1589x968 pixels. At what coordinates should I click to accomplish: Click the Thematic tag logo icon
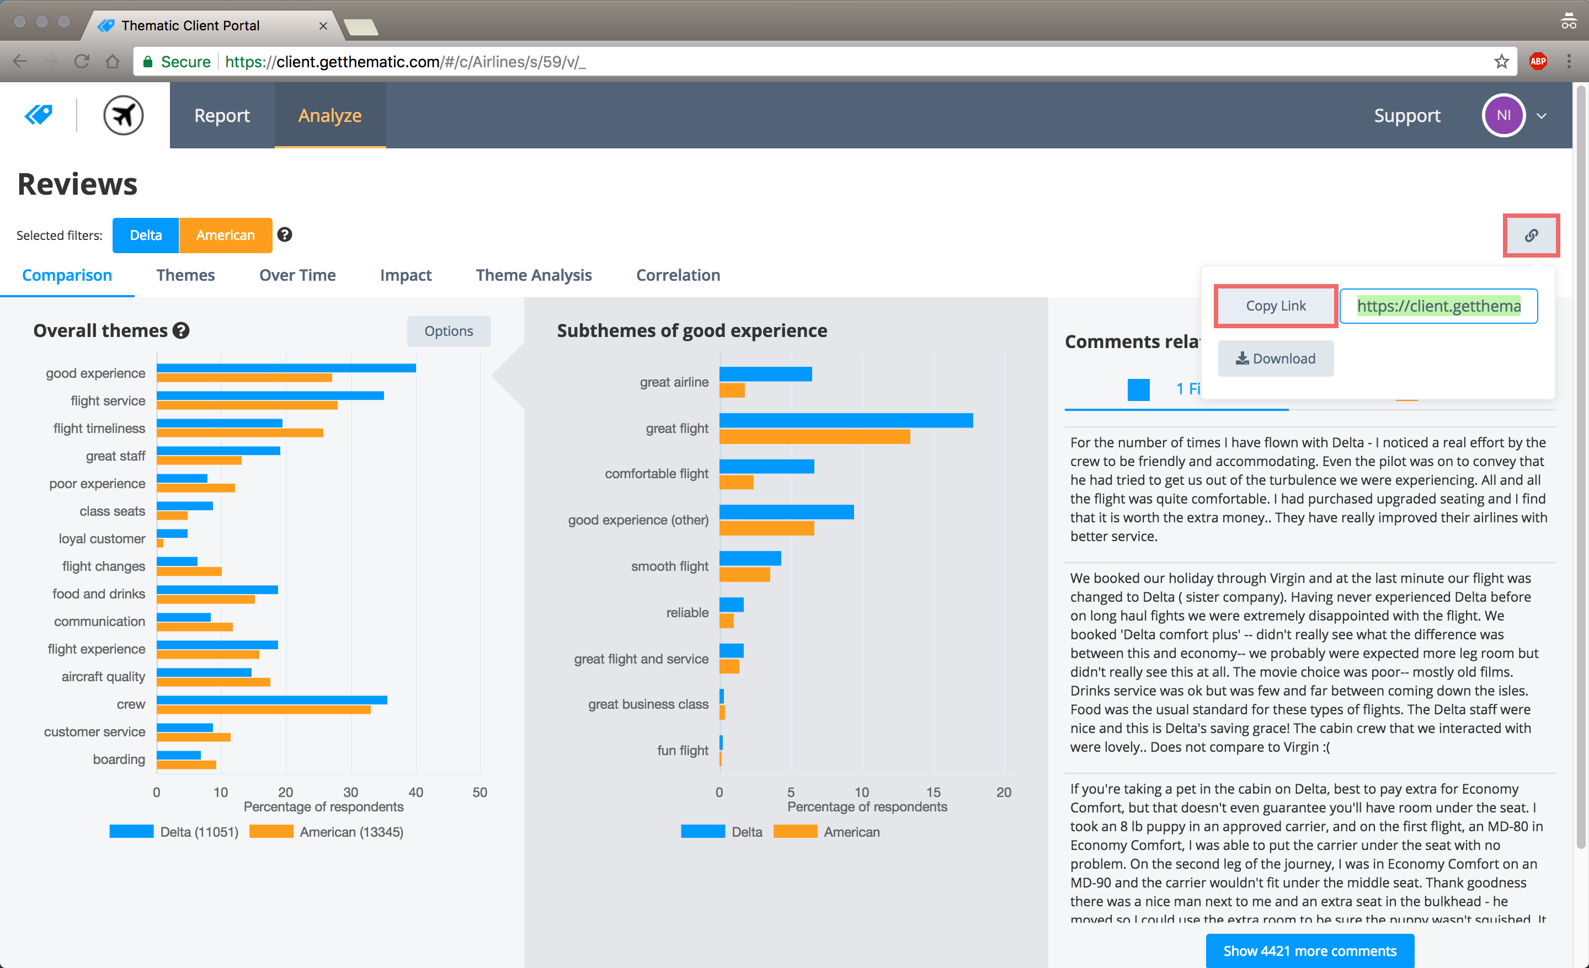pos(39,115)
